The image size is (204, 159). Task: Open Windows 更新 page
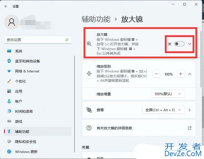point(38,151)
